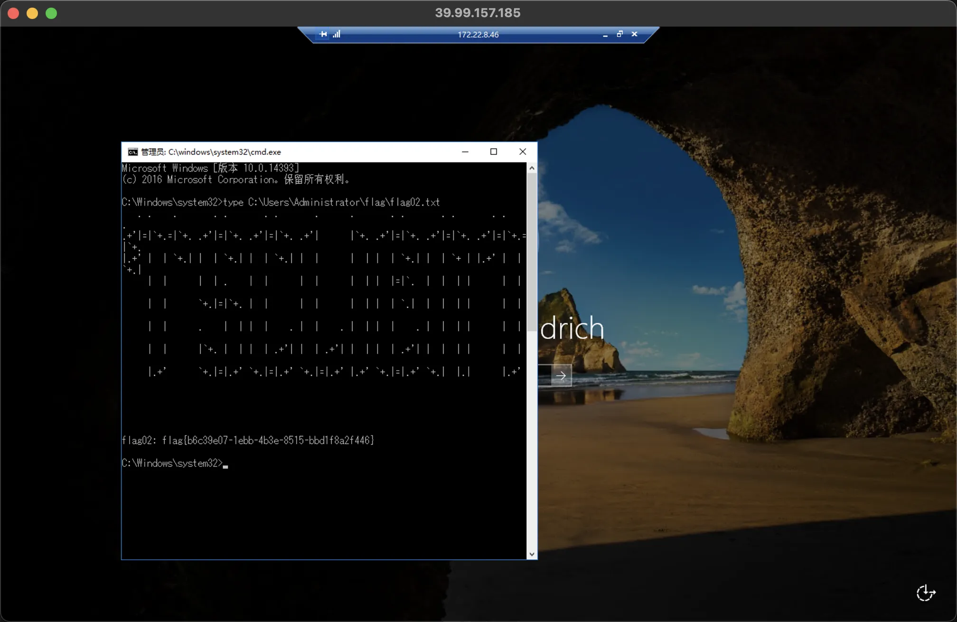Screen dimensions: 957x622
Task: Click the cmd vertical scrollbar thumb
Action: (532, 252)
